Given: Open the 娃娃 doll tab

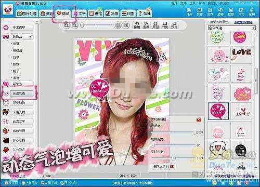Looking at the screenshot, I should pos(145,14).
